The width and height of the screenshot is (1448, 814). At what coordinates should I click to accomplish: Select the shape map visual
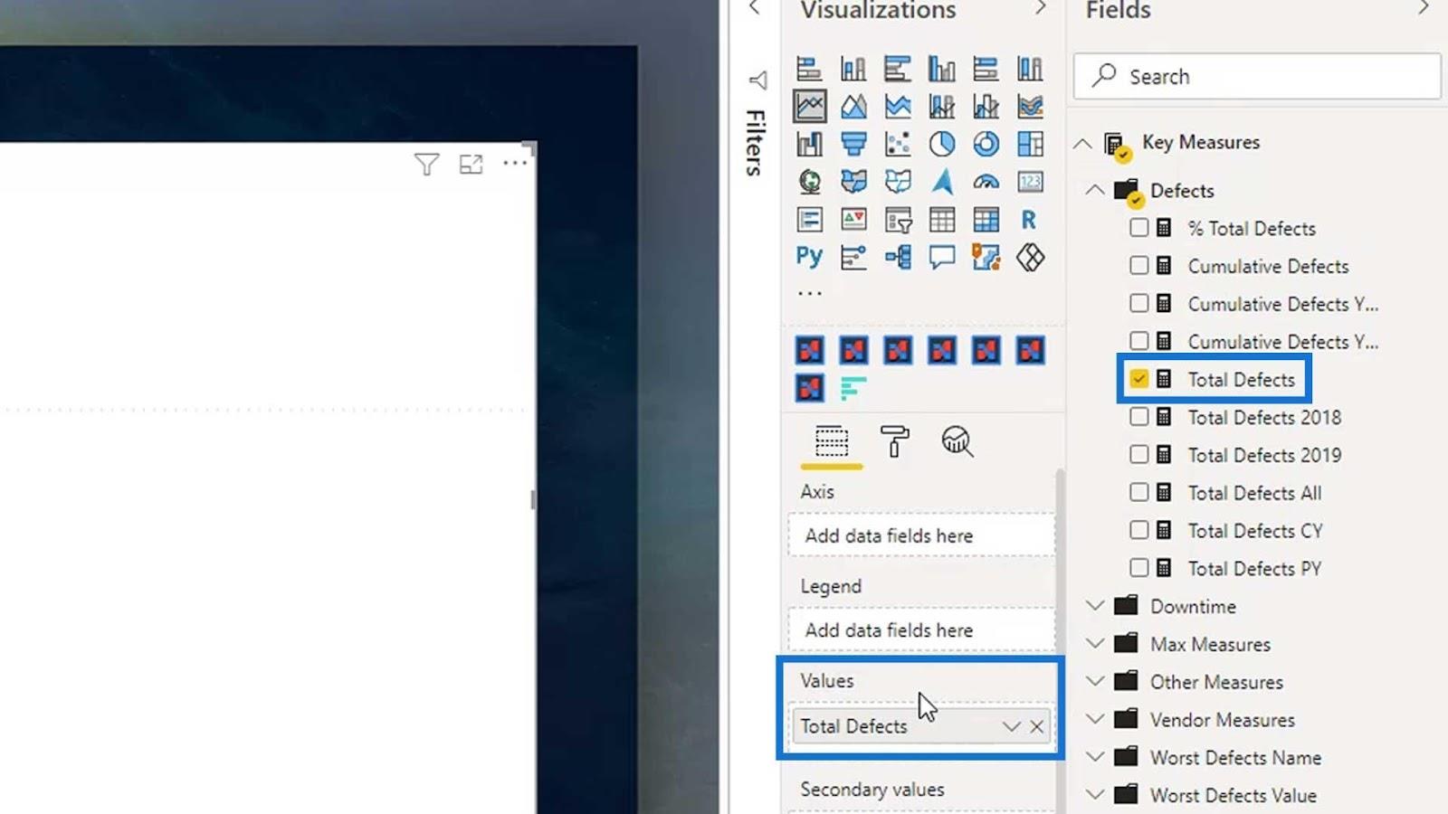click(898, 182)
